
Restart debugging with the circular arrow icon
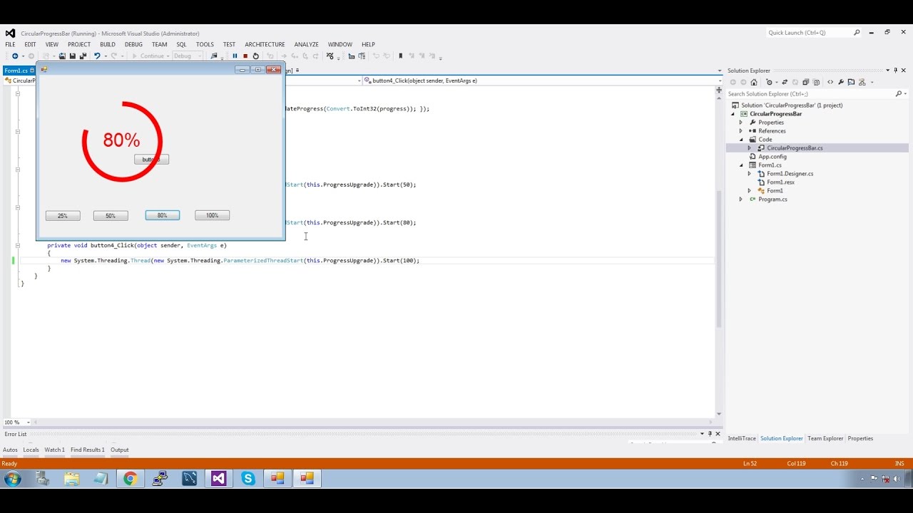click(256, 56)
